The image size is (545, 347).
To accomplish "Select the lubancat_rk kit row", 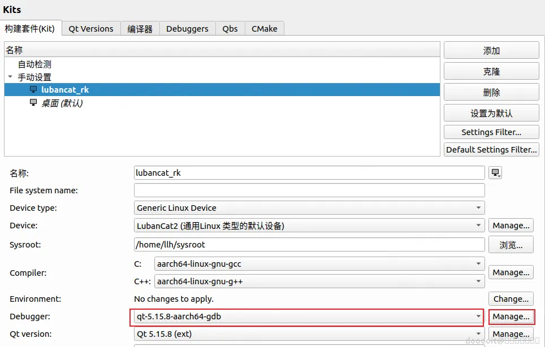I will tap(222, 90).
